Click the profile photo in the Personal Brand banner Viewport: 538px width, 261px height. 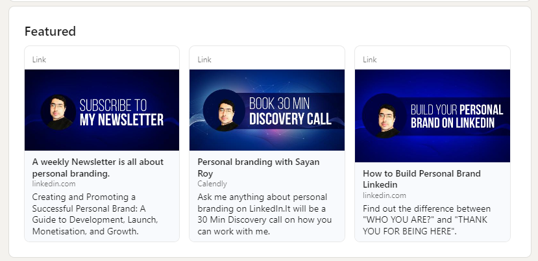385,116
